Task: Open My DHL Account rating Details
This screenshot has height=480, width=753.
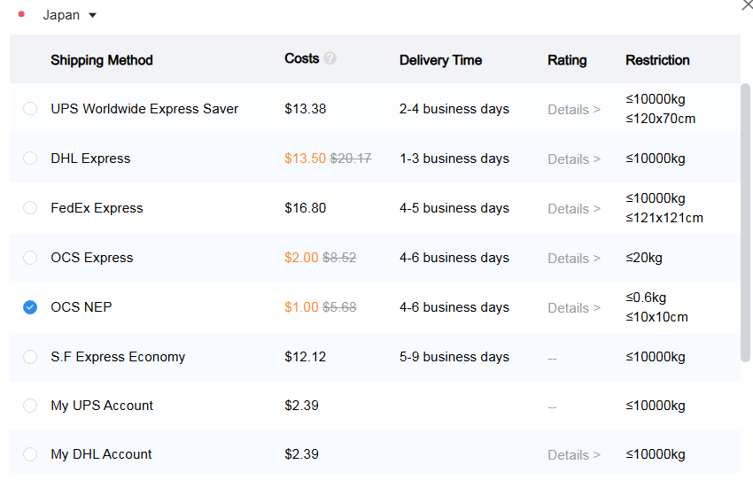Action: [573, 455]
